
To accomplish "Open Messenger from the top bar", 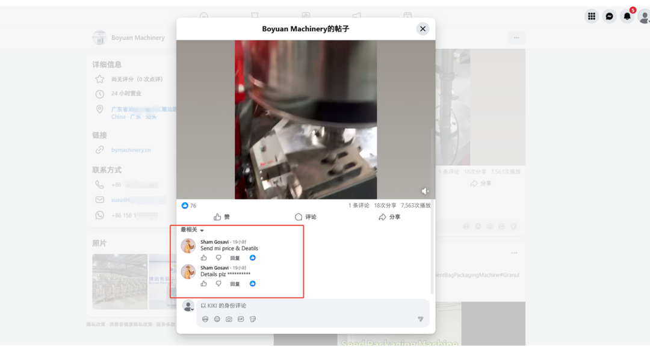I will 609,16.
